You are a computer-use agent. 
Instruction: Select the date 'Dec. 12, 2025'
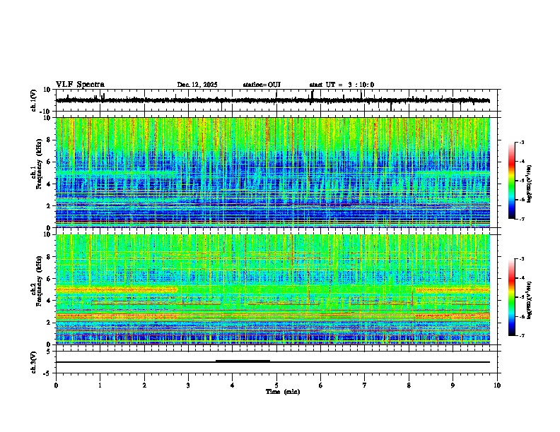pos(197,85)
